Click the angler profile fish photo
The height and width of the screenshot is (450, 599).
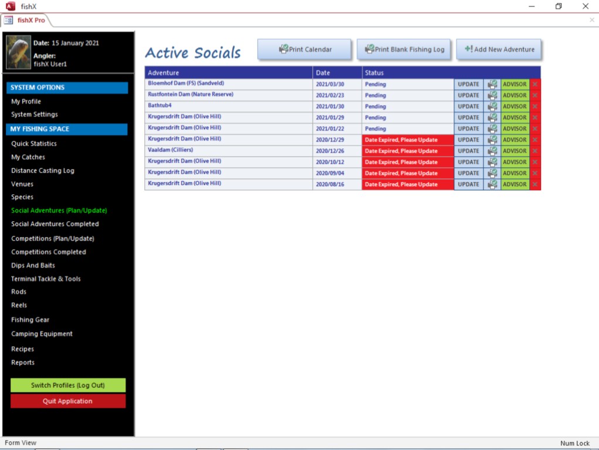[18, 52]
